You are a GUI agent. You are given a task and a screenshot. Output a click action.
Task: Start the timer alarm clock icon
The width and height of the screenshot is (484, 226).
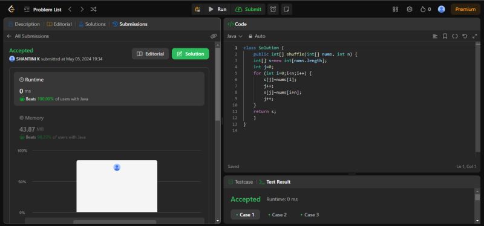tap(273, 9)
